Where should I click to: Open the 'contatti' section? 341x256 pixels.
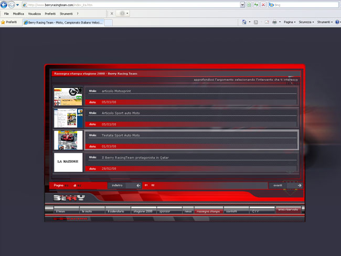pos(236,210)
